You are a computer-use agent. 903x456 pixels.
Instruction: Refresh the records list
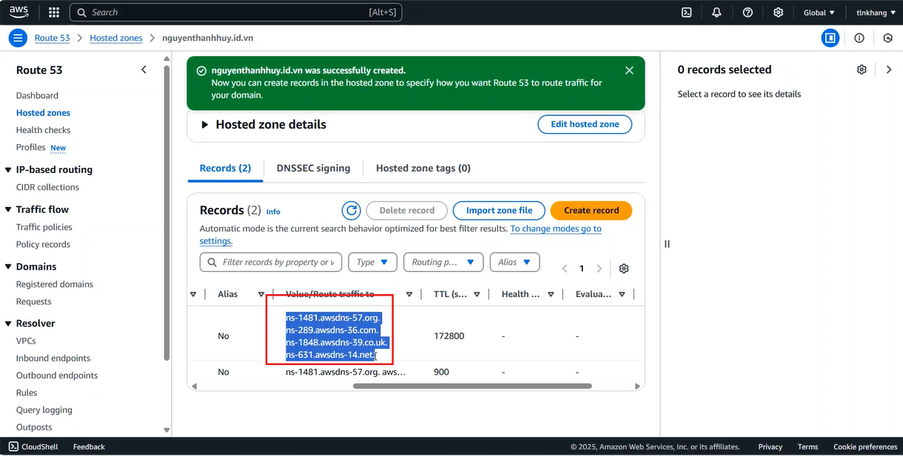click(352, 211)
